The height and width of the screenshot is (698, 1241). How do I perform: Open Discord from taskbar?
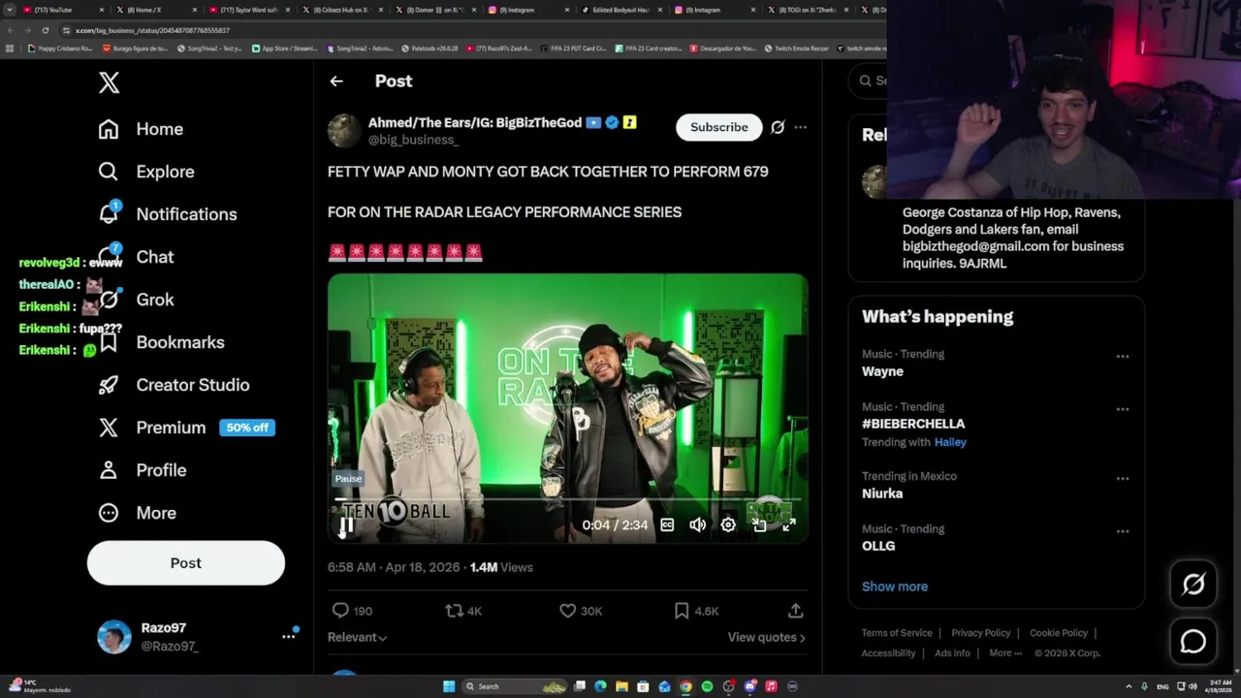click(x=749, y=686)
